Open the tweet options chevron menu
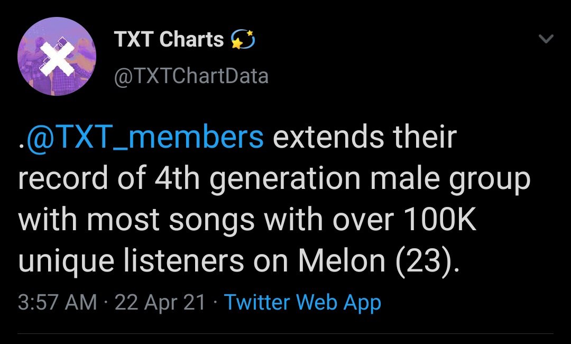This screenshot has width=571, height=344. point(545,39)
